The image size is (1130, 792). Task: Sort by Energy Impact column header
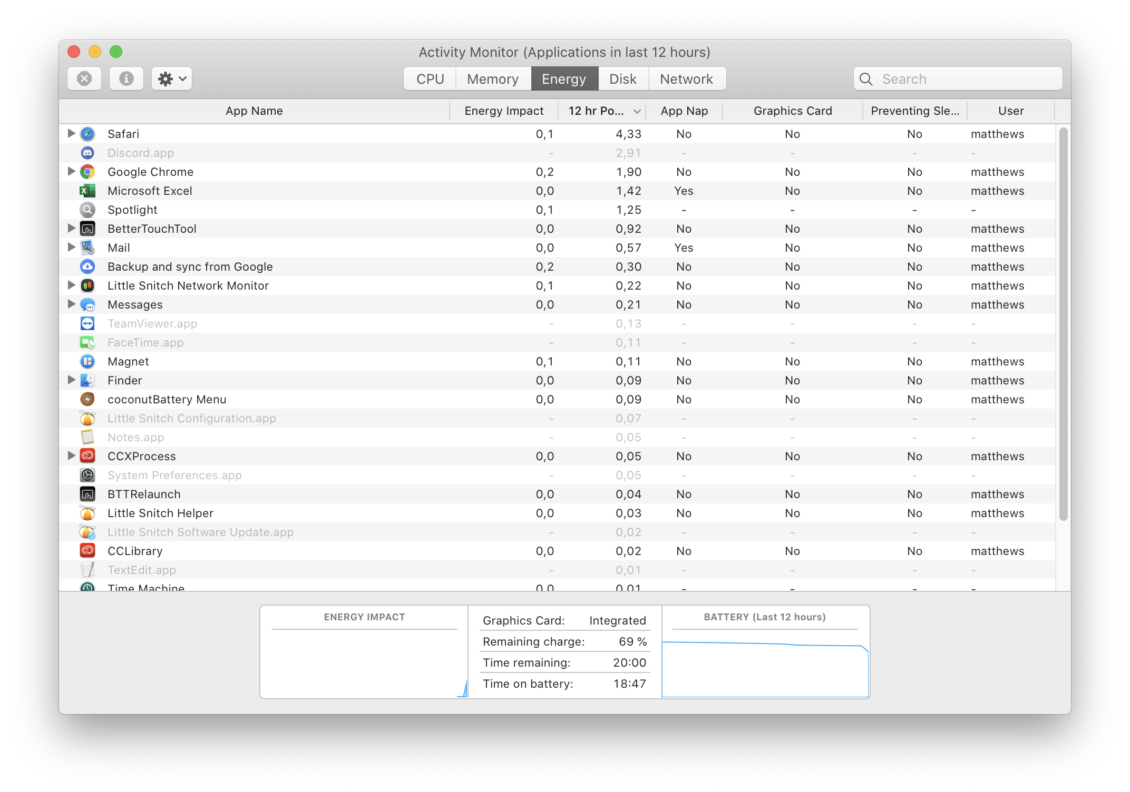[x=503, y=111]
